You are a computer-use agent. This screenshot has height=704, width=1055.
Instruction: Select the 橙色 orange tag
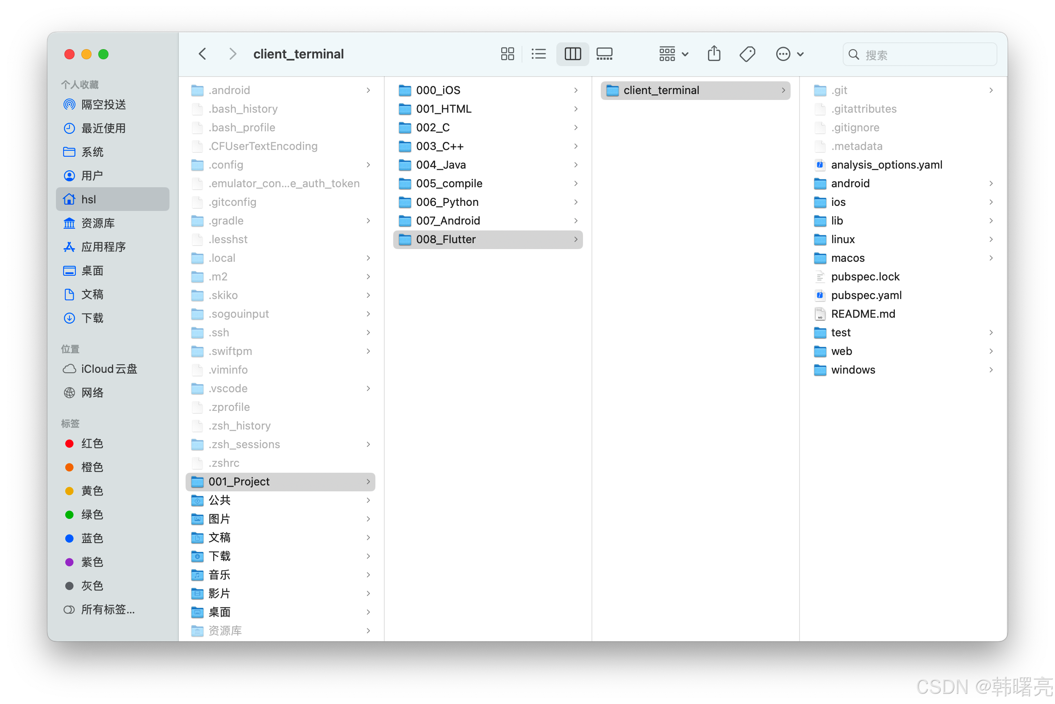click(112, 467)
